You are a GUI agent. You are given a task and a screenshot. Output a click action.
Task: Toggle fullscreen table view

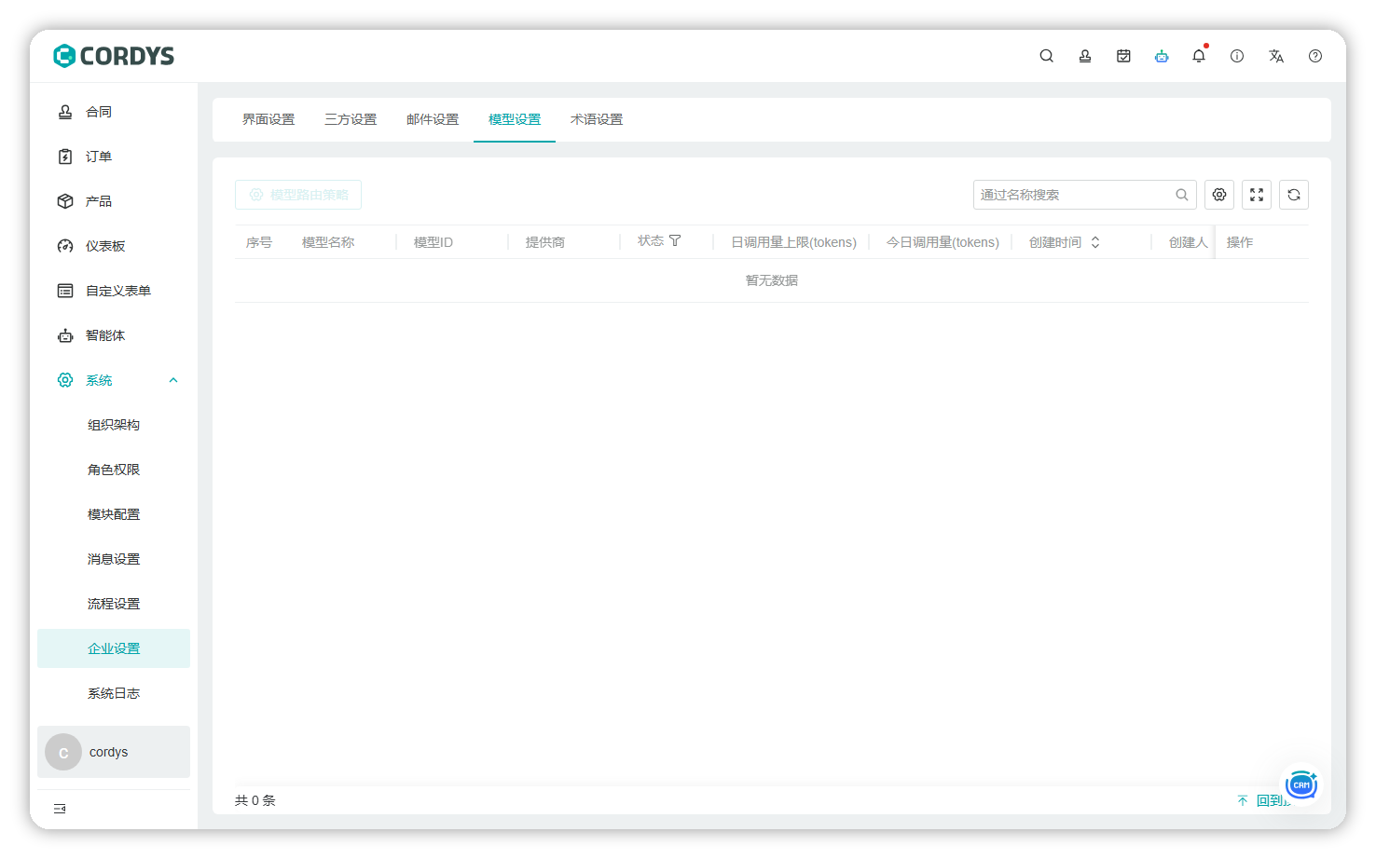tap(1257, 195)
